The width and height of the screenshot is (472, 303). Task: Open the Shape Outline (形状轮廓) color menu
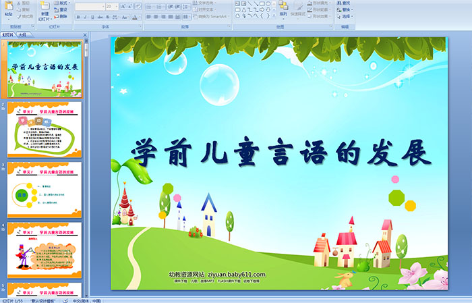320,9
